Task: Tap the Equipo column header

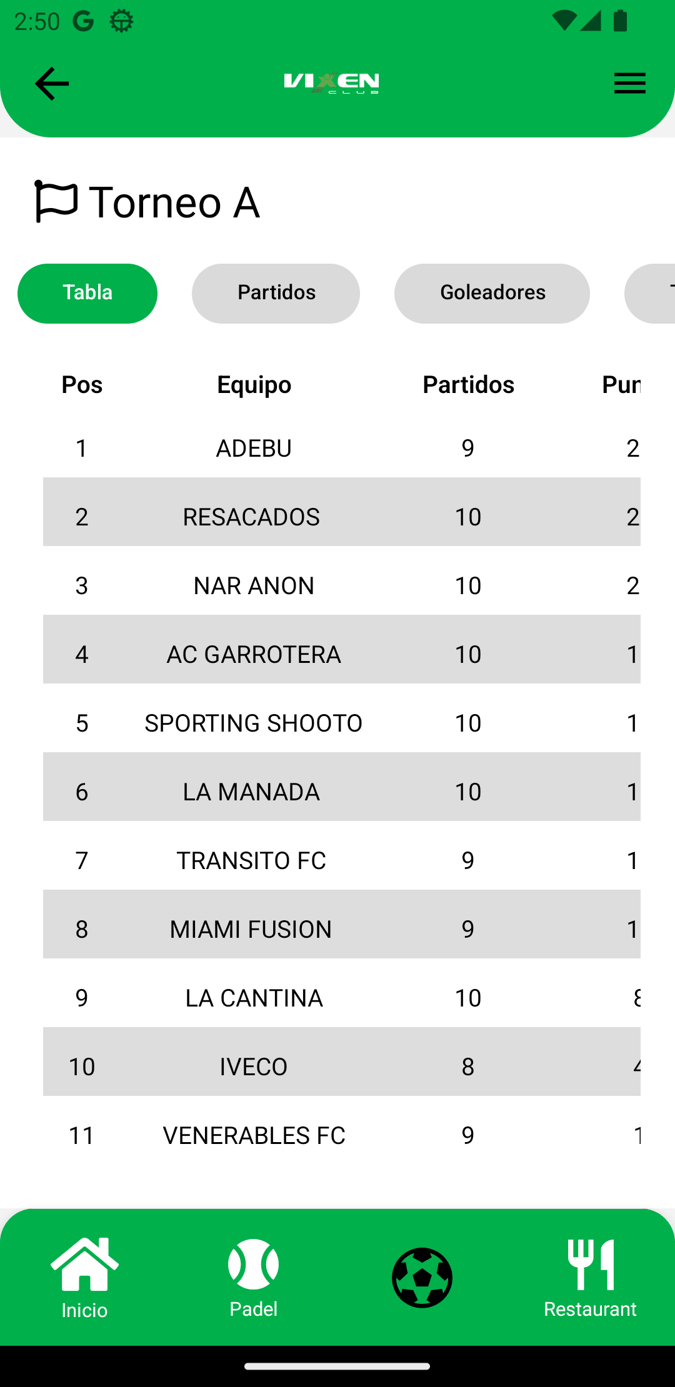Action: 254,385
